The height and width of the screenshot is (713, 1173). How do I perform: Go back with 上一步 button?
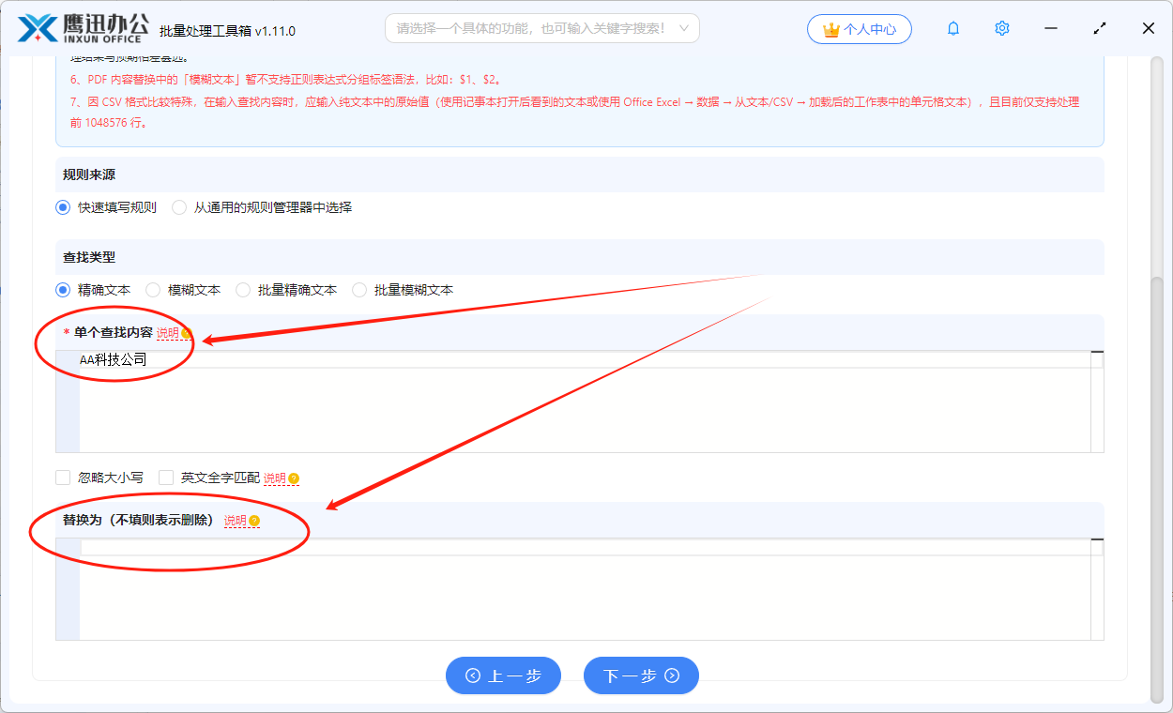click(x=503, y=675)
